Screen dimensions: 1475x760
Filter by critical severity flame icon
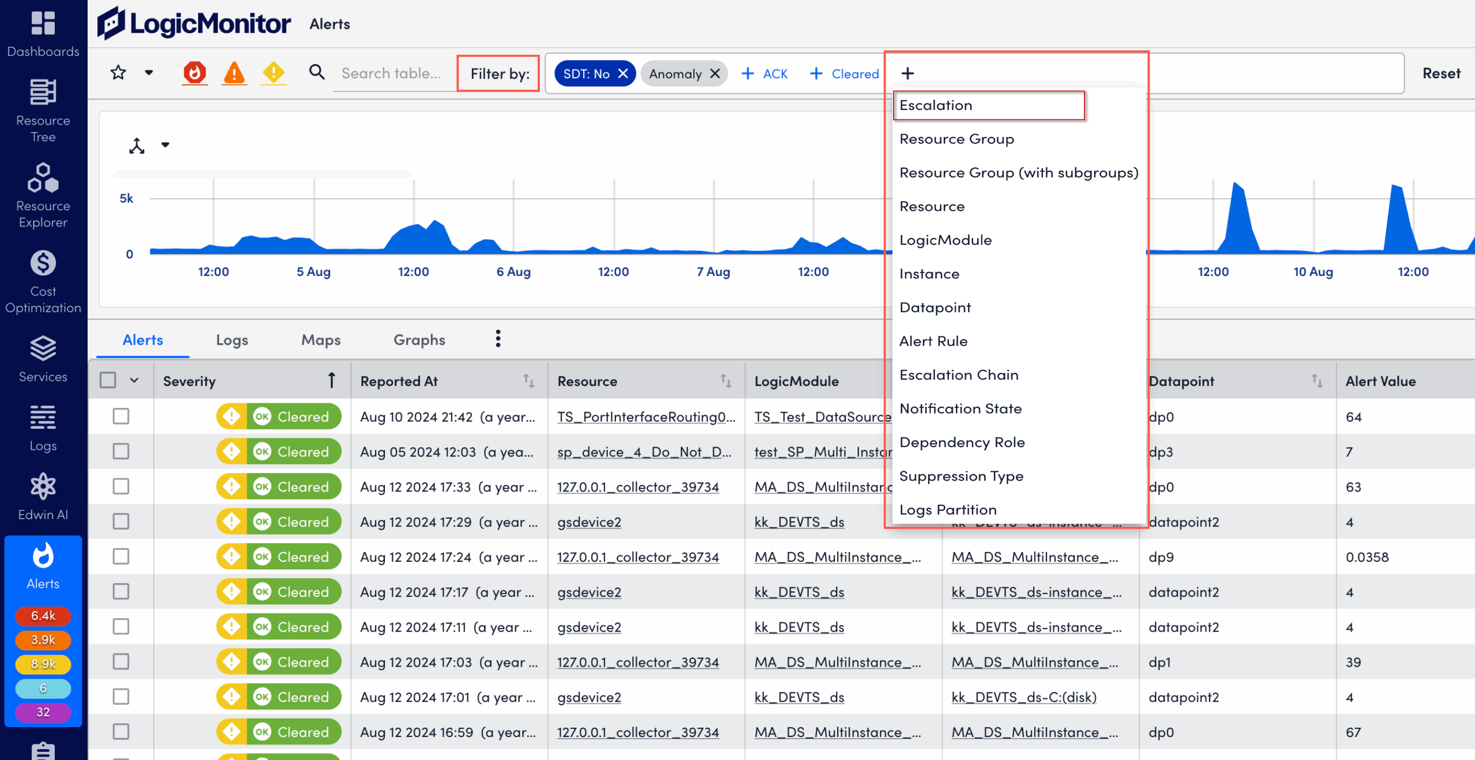point(195,73)
